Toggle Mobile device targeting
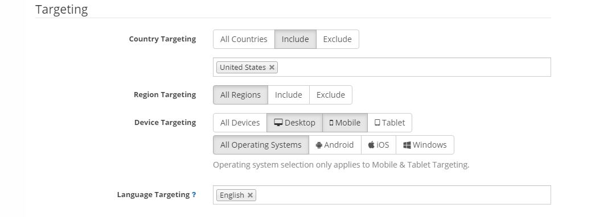Viewport: 591px width, 217px height. (345, 123)
